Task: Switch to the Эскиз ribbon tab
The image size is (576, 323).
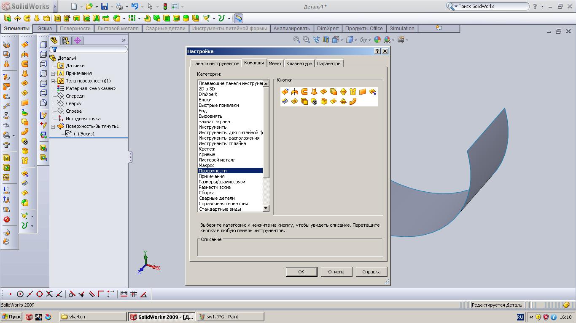Action: pos(44,29)
